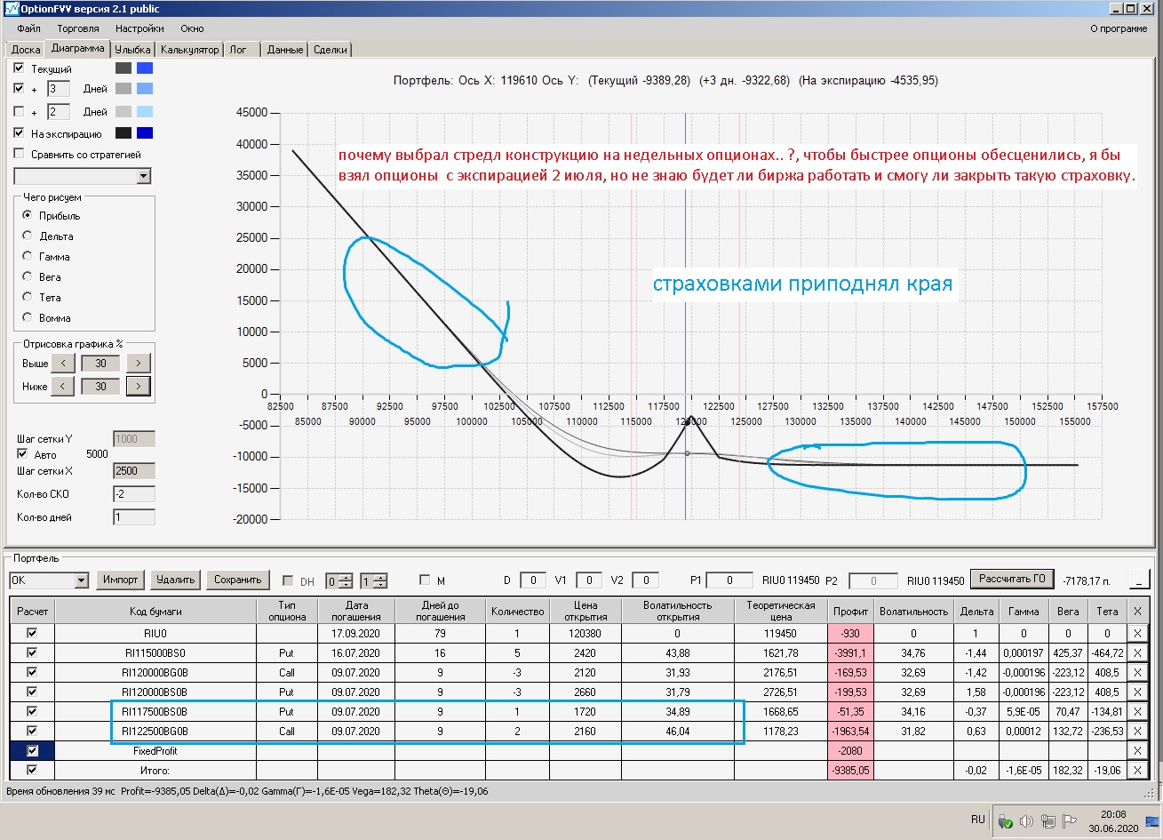Remove the RI117500BS0B row via X
The image size is (1163, 840).
click(1136, 711)
